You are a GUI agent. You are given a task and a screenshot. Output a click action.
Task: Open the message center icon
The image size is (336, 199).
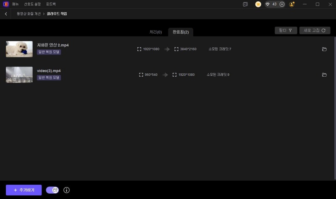[x=245, y=4]
